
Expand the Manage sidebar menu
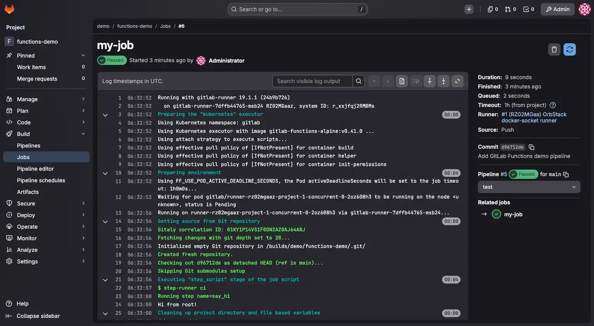pyautogui.click(x=46, y=99)
